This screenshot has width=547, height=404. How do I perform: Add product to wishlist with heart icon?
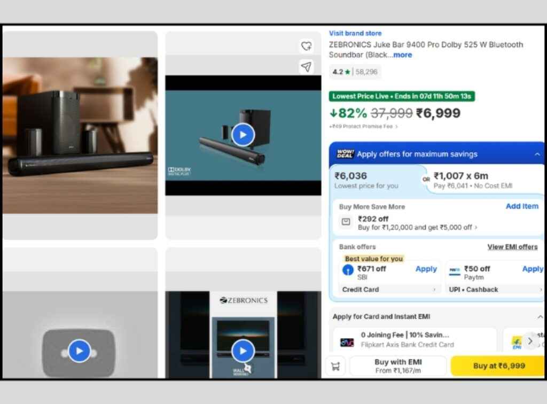306,46
